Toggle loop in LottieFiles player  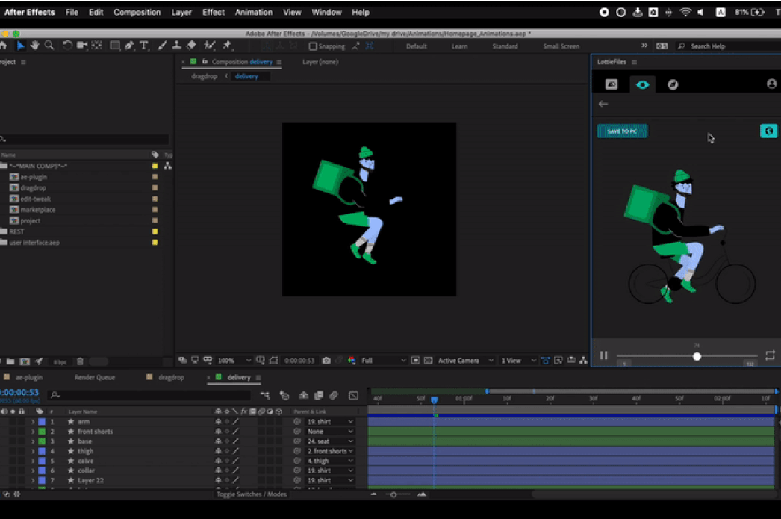click(x=770, y=355)
